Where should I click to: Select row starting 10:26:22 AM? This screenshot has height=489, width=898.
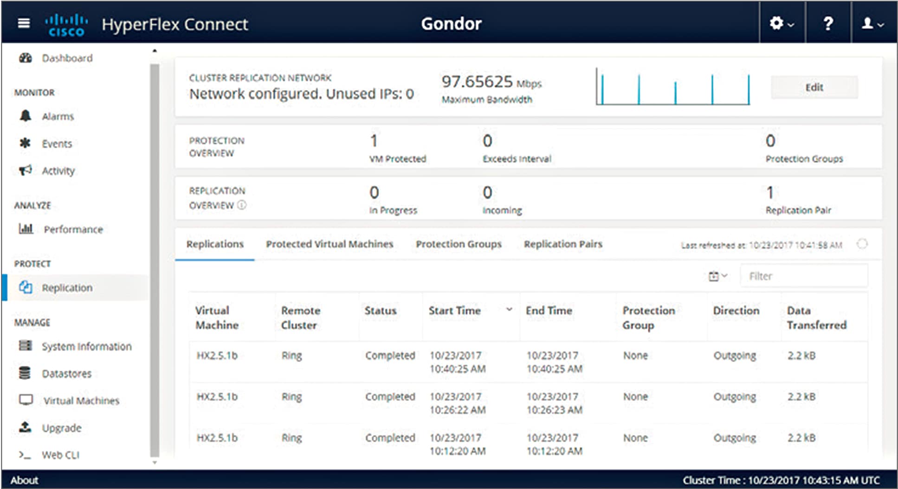[x=528, y=403]
